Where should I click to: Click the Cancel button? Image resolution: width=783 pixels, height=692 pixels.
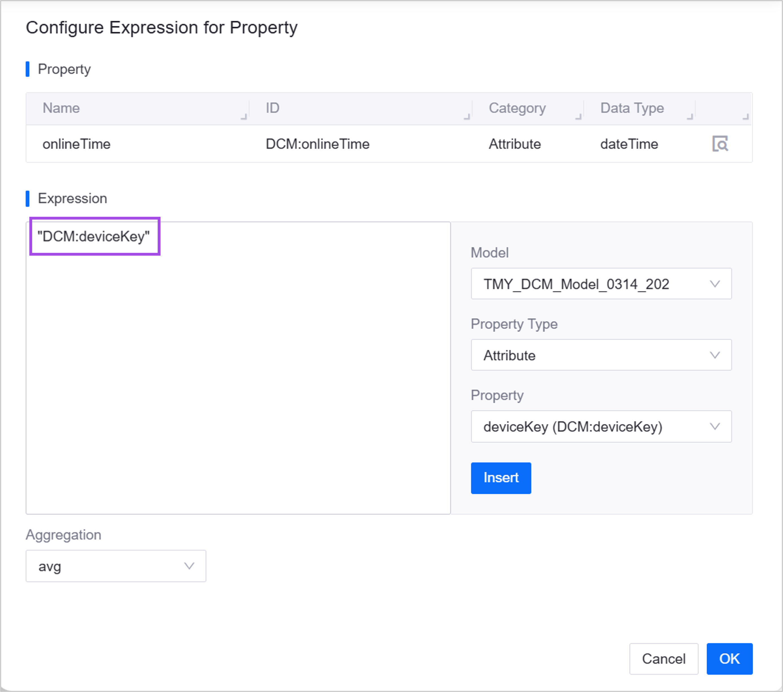click(663, 659)
